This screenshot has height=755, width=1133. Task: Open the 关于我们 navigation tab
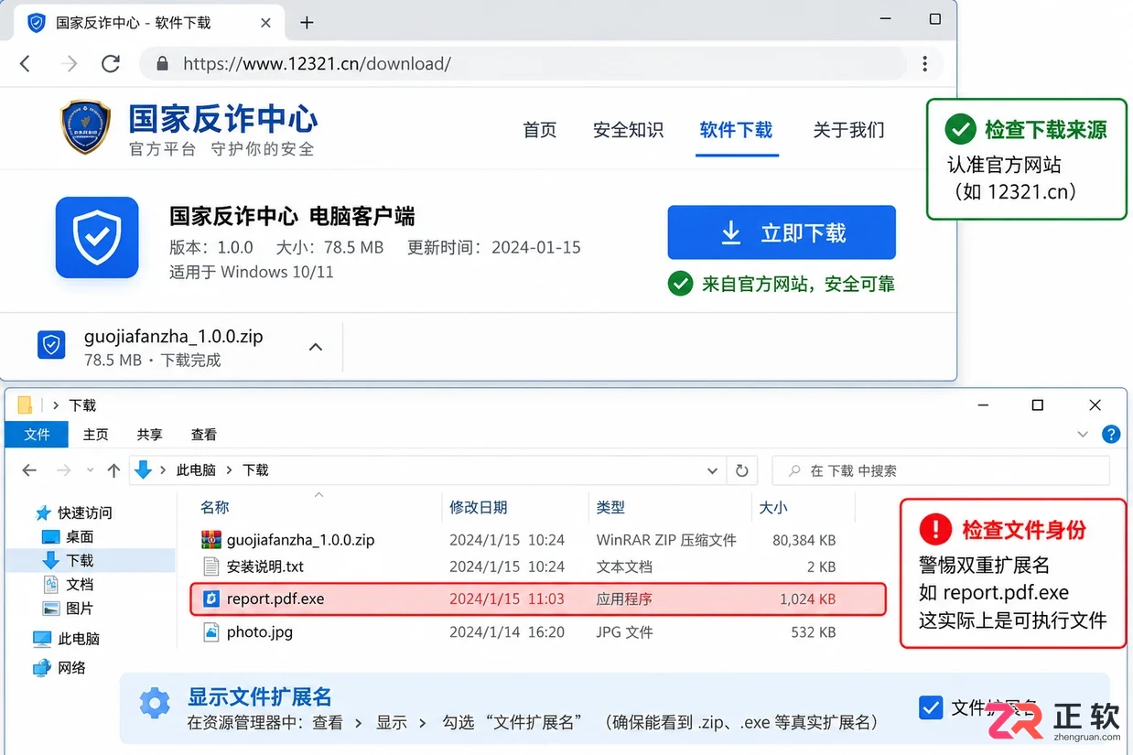848,130
